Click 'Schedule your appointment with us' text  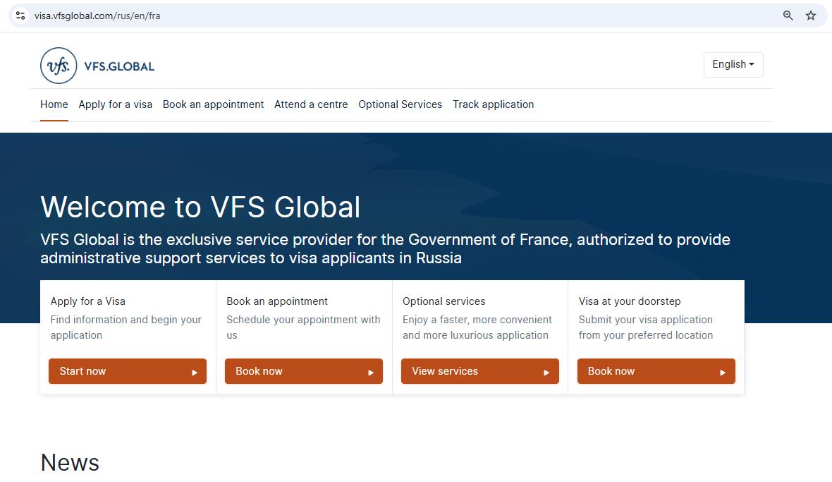coord(303,327)
